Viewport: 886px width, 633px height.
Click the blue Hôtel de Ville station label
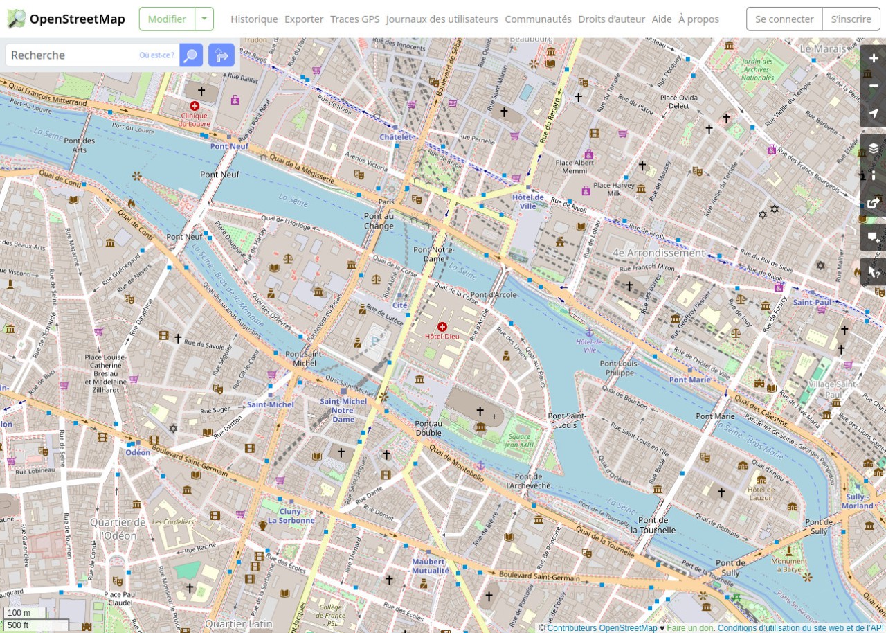click(x=528, y=201)
